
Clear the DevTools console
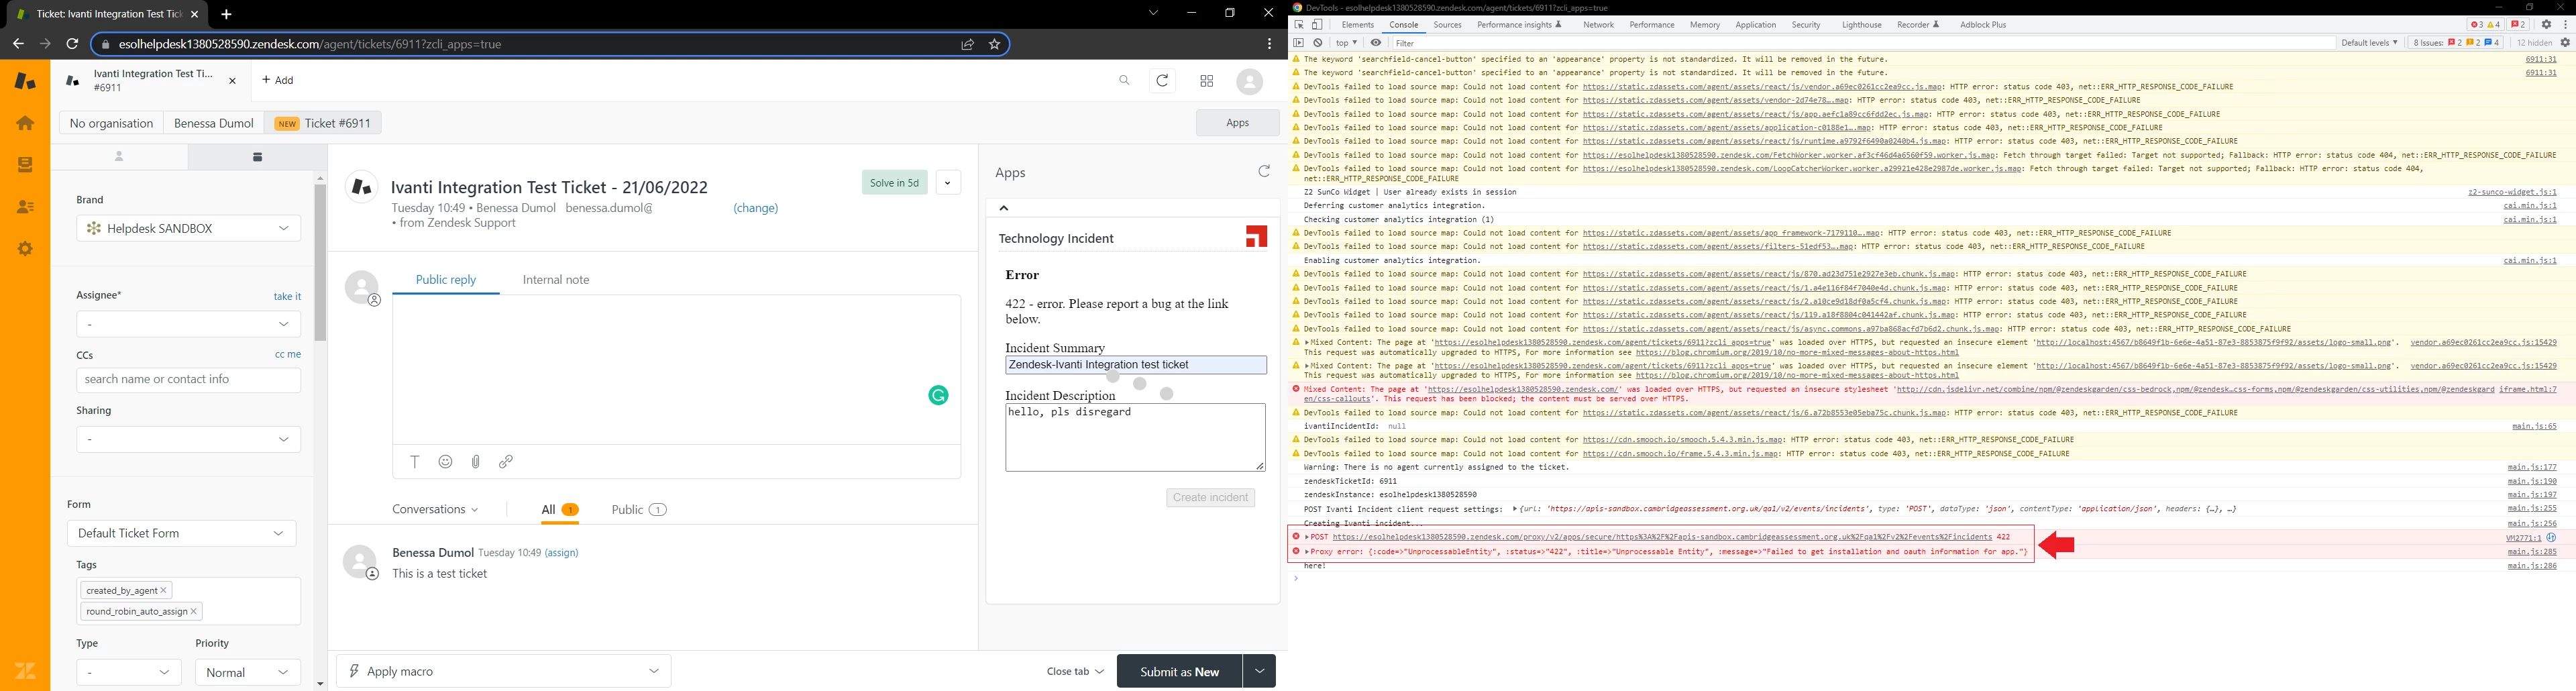pos(1318,43)
